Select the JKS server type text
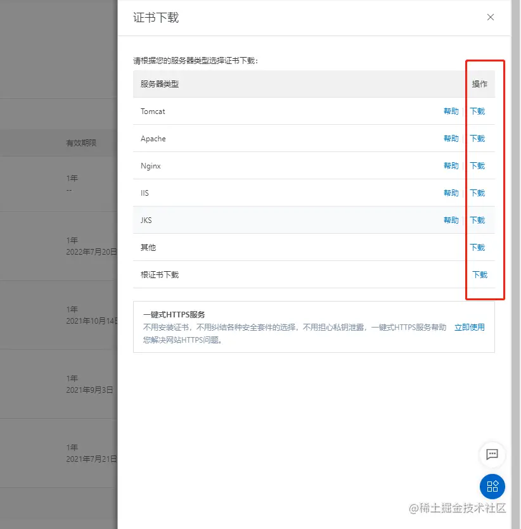521x529 pixels. click(x=146, y=220)
